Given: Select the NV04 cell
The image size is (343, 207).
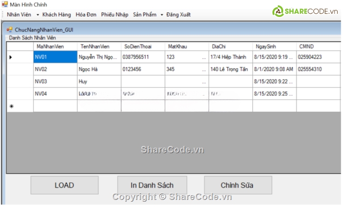Looking at the screenshot, I should point(55,94).
